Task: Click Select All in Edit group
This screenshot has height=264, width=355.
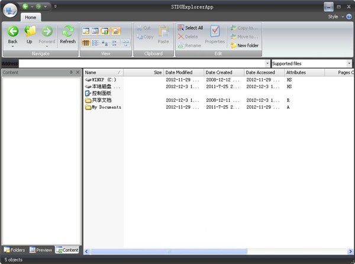Action: [190, 28]
